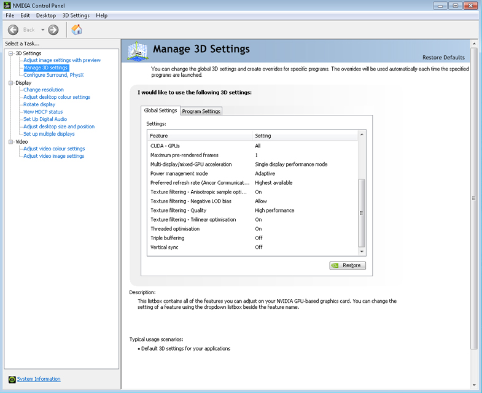Screen dimensions: 482x393
Task: Open the File menu
Action: (10, 15)
